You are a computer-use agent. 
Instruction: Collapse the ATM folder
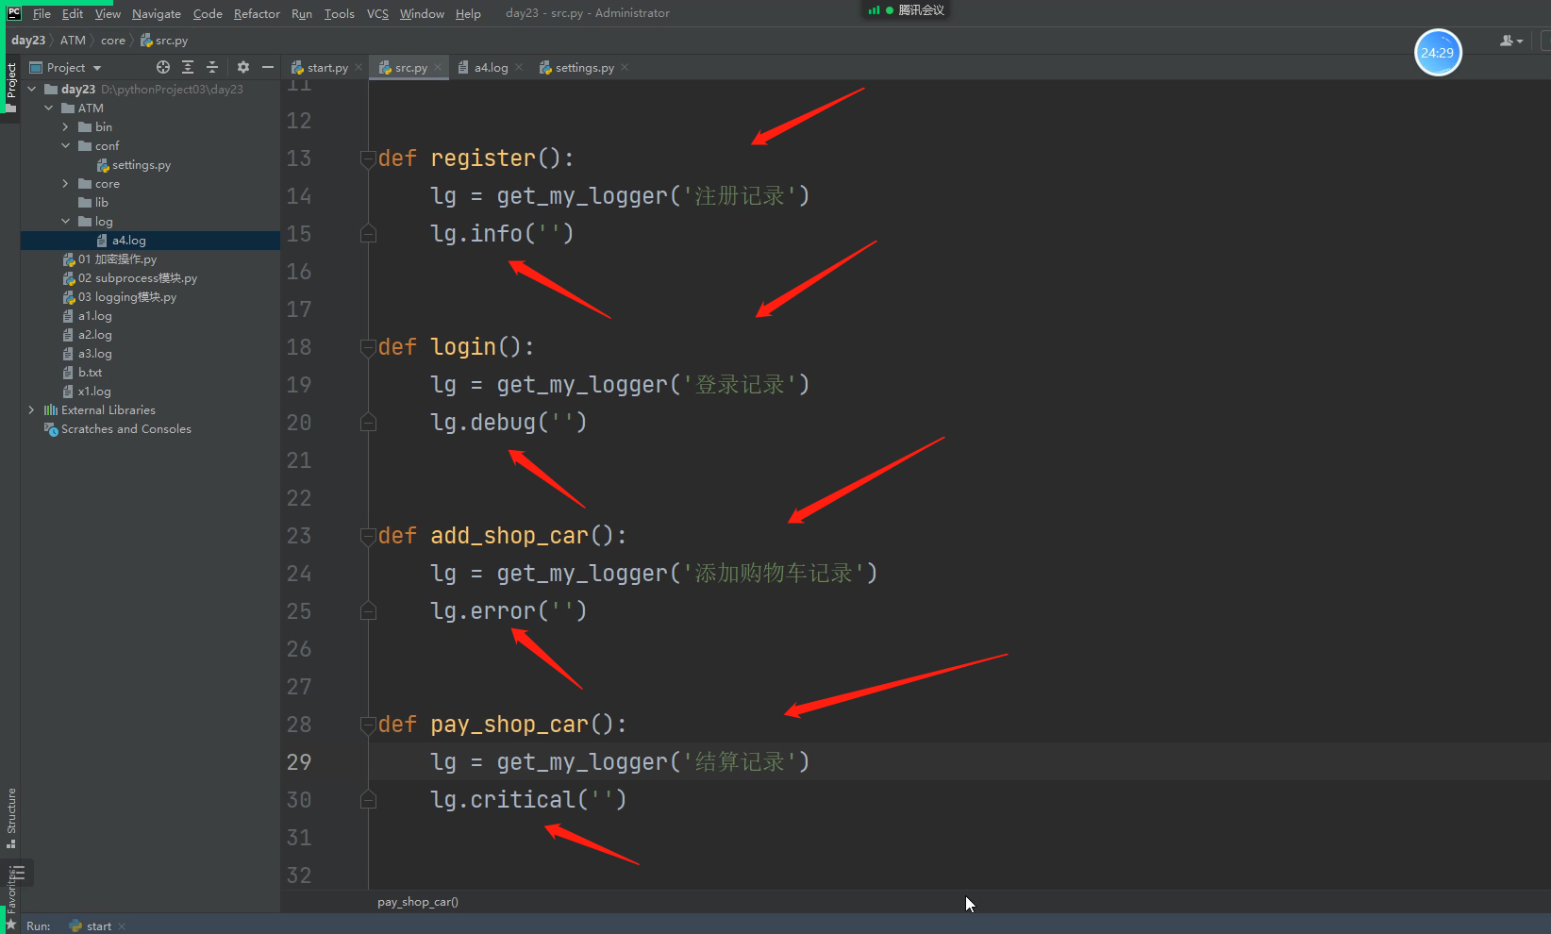tap(49, 108)
